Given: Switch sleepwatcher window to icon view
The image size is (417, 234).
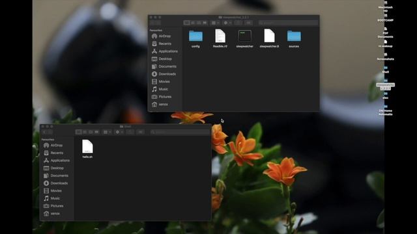Looking at the screenshot, I should coord(187,23).
